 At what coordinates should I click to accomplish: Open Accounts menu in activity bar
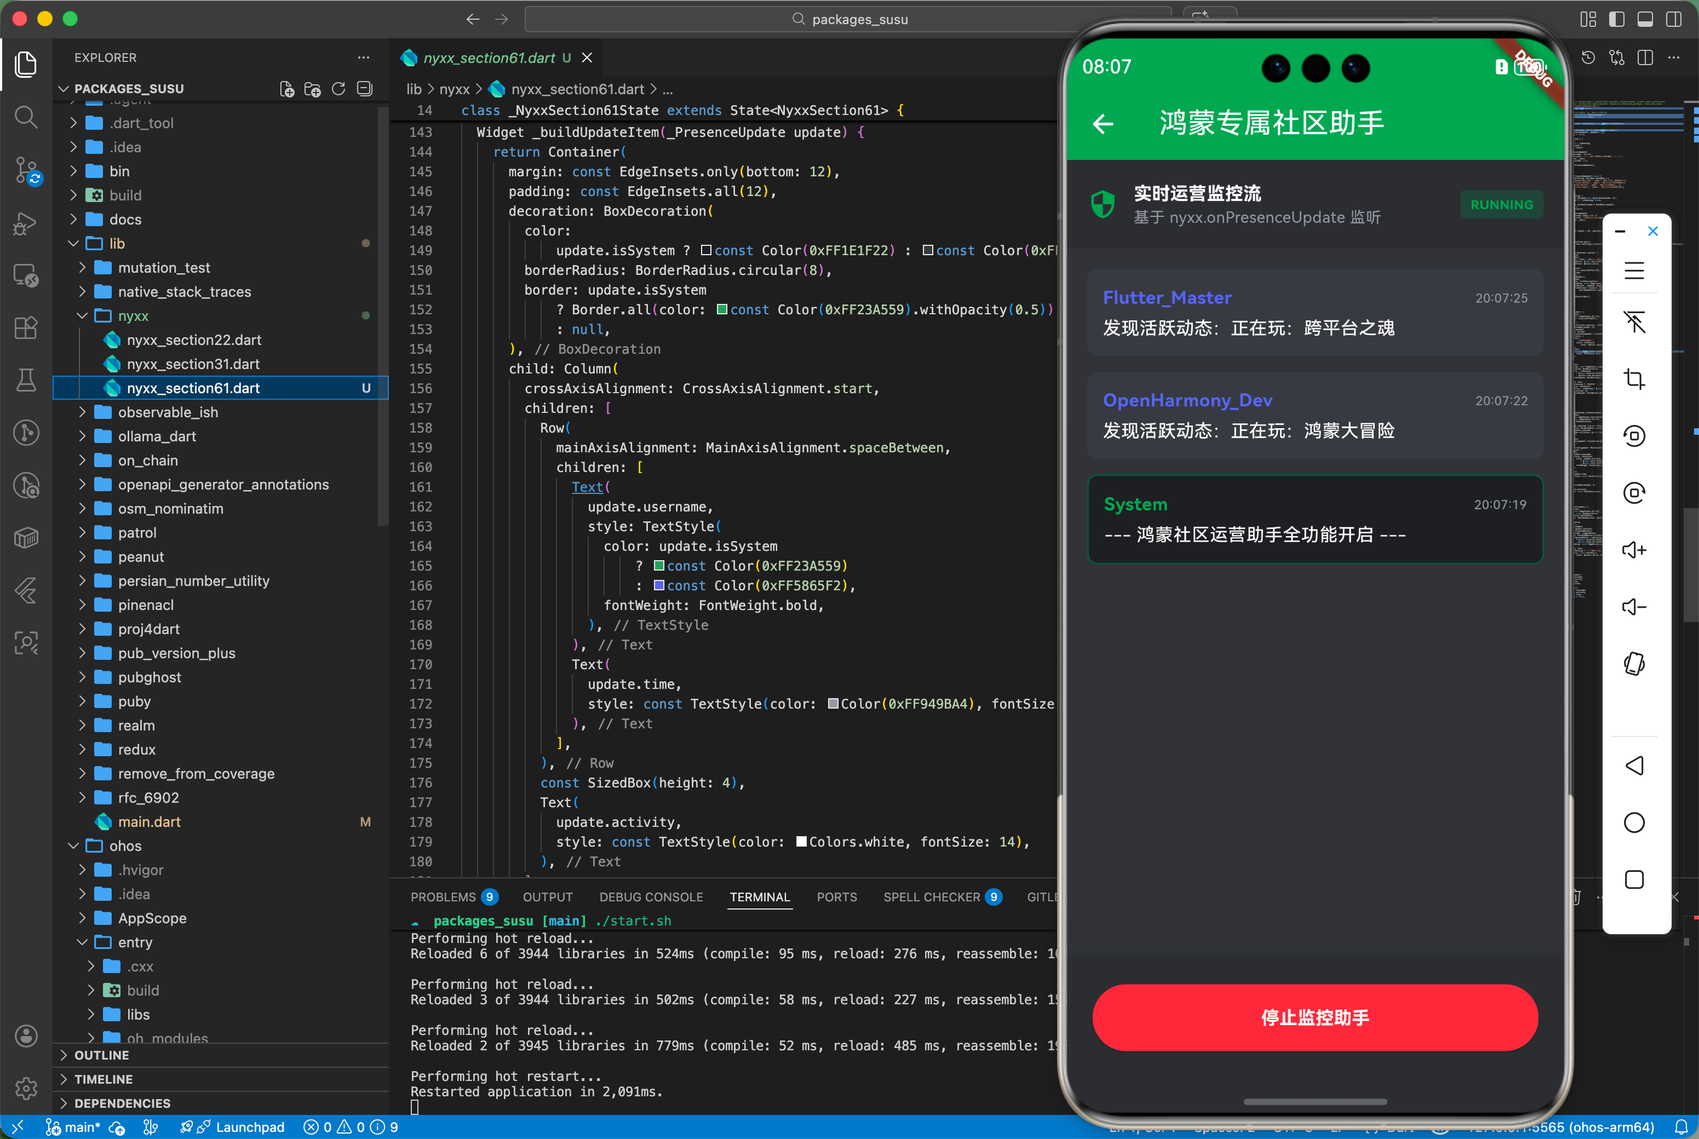click(26, 1036)
